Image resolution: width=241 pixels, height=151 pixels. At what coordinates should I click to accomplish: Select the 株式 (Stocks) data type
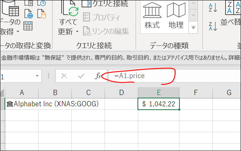tap(152, 16)
